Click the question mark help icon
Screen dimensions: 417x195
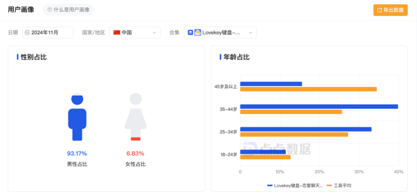tap(49, 10)
